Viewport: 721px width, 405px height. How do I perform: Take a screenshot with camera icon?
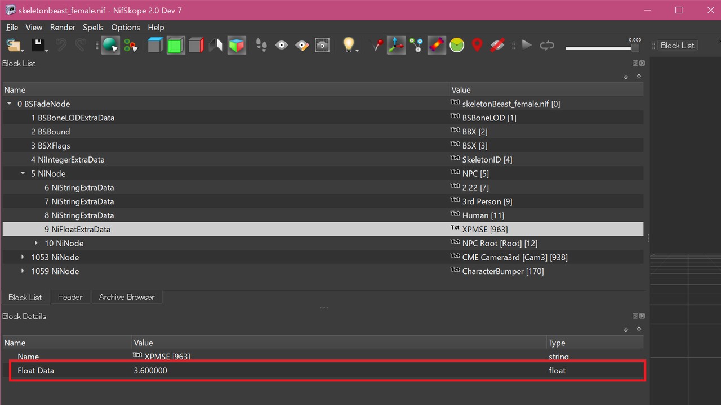coord(322,46)
